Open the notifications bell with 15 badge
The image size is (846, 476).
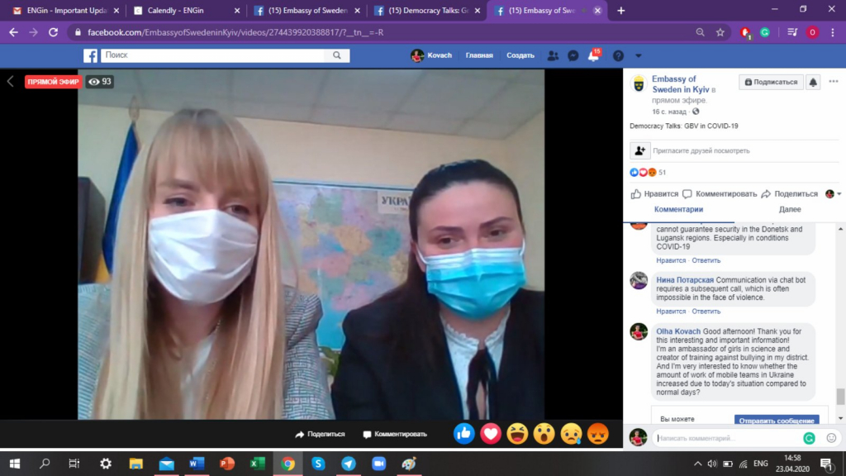point(593,55)
